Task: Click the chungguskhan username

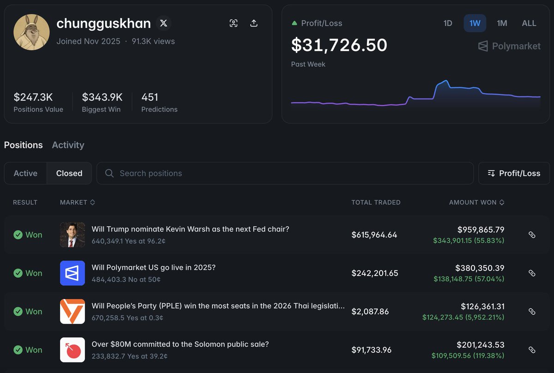Action: click(103, 24)
